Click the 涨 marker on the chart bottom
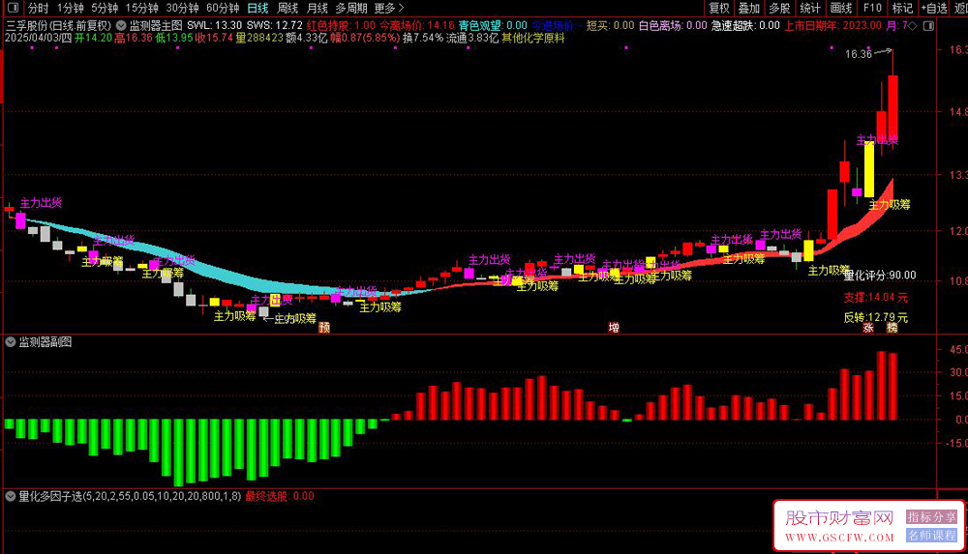The height and width of the screenshot is (554, 968). [x=868, y=328]
